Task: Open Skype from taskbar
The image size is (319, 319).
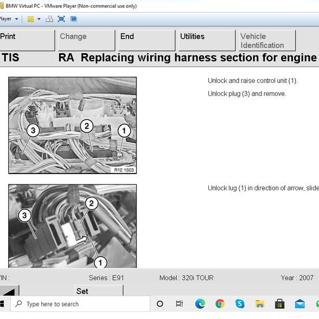Action: [240, 304]
